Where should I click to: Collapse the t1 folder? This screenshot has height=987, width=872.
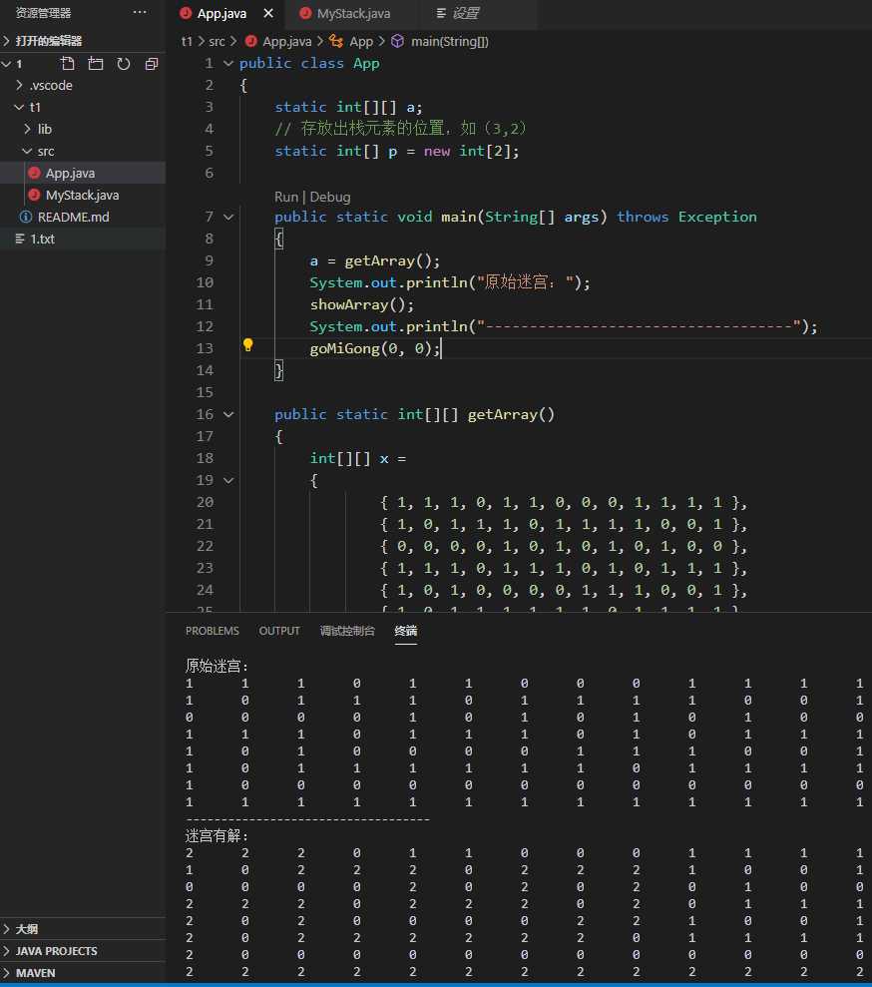pos(19,107)
